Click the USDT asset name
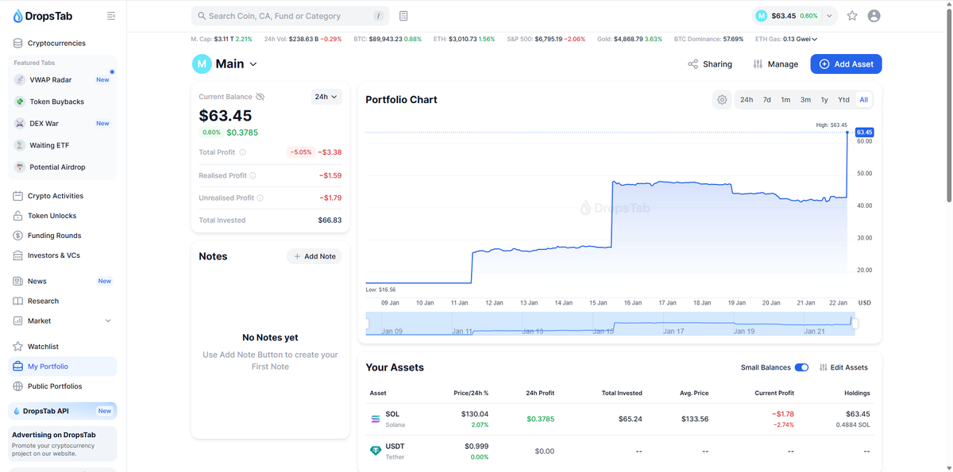 pos(395,447)
